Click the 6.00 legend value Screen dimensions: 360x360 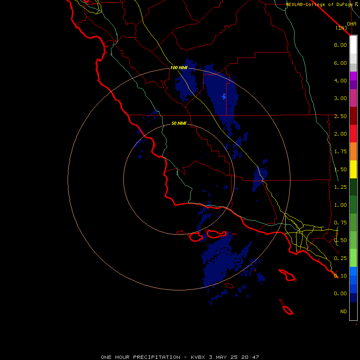(x=340, y=63)
